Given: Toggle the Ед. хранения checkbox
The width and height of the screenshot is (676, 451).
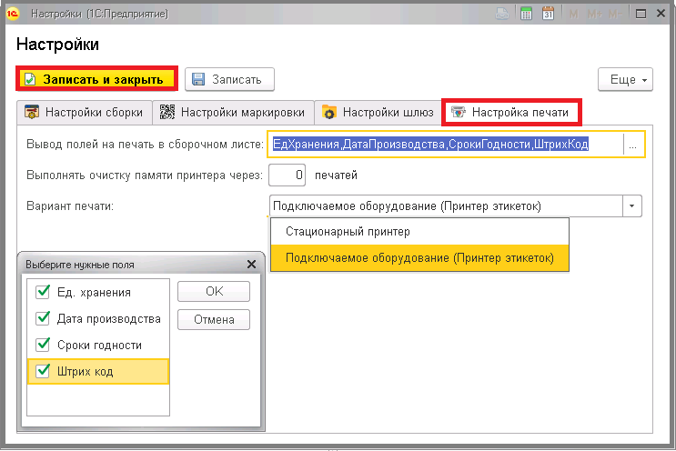Looking at the screenshot, I should (x=43, y=292).
